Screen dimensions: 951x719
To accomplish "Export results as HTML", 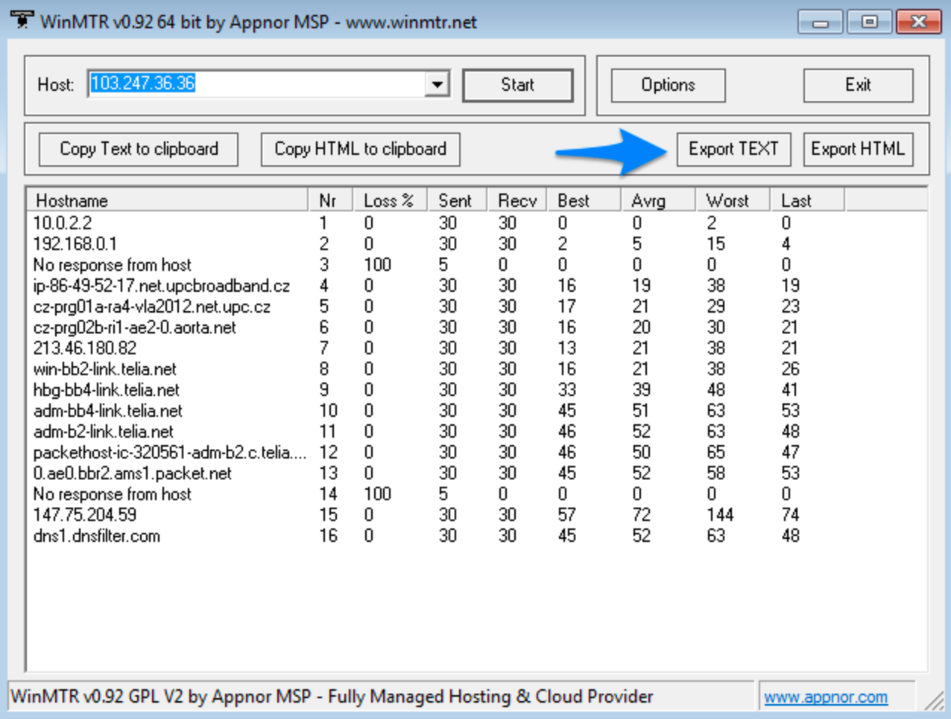I will pos(859,149).
